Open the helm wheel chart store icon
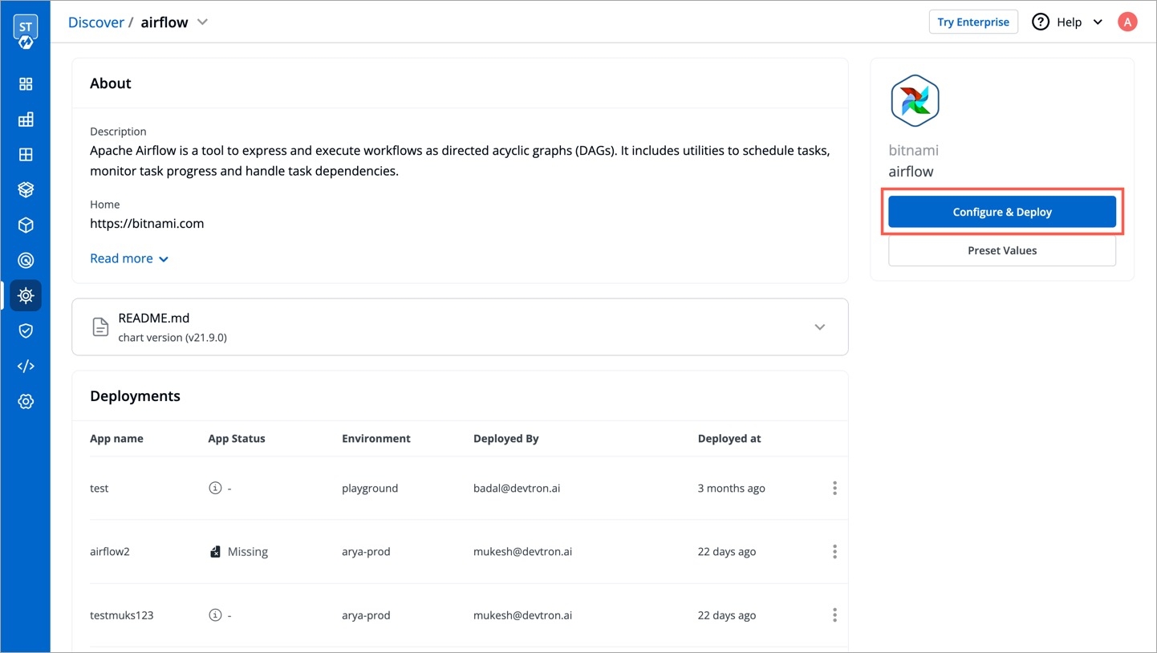The image size is (1157, 653). point(26,296)
